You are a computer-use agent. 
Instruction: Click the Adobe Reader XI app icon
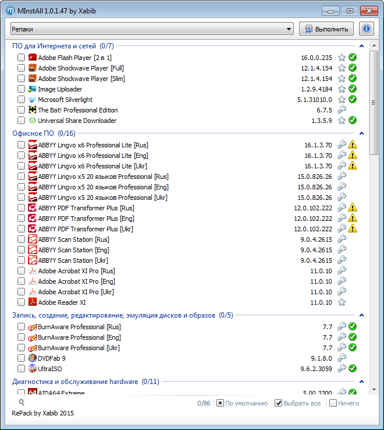[x=33, y=302]
